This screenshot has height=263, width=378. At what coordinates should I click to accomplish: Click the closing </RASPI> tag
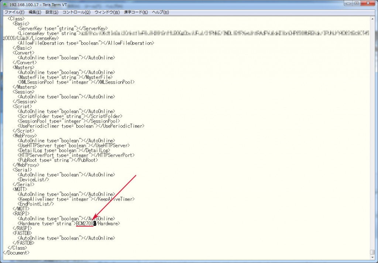tap(22, 228)
